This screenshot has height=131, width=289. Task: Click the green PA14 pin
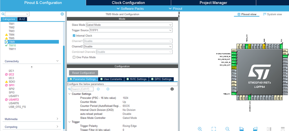click(x=281, y=46)
